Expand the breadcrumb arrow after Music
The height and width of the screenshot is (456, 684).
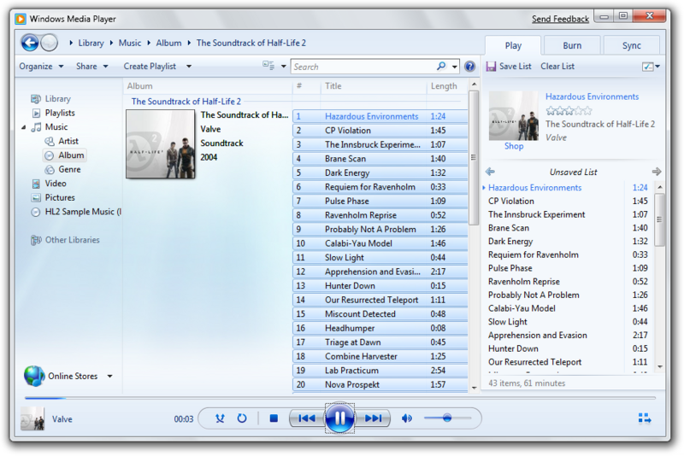pyautogui.click(x=149, y=43)
